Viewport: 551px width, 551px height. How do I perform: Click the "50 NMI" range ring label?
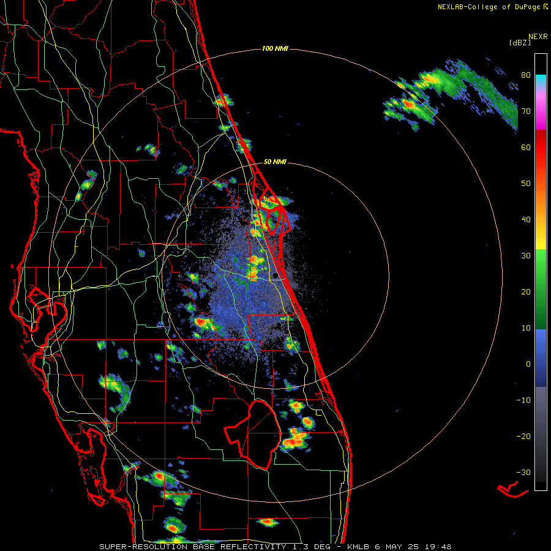275,162
